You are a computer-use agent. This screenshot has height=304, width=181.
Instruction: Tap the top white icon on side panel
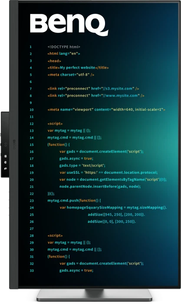[x=6, y=156]
